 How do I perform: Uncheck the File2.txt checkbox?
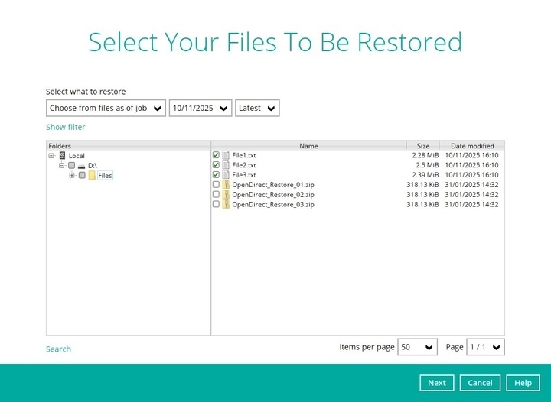216,164
